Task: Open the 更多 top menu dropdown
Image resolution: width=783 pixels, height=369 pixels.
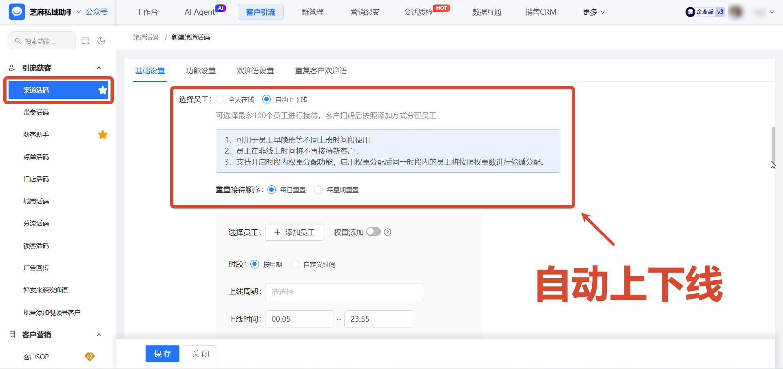Action: pos(594,12)
